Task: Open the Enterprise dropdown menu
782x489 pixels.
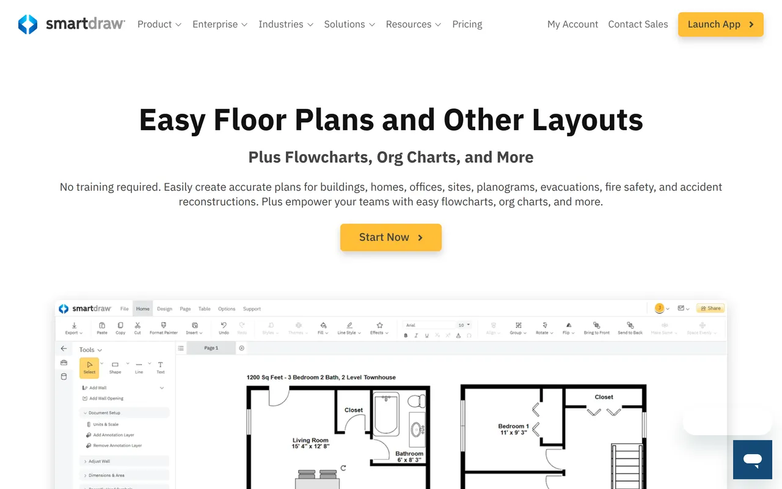Action: pyautogui.click(x=220, y=24)
